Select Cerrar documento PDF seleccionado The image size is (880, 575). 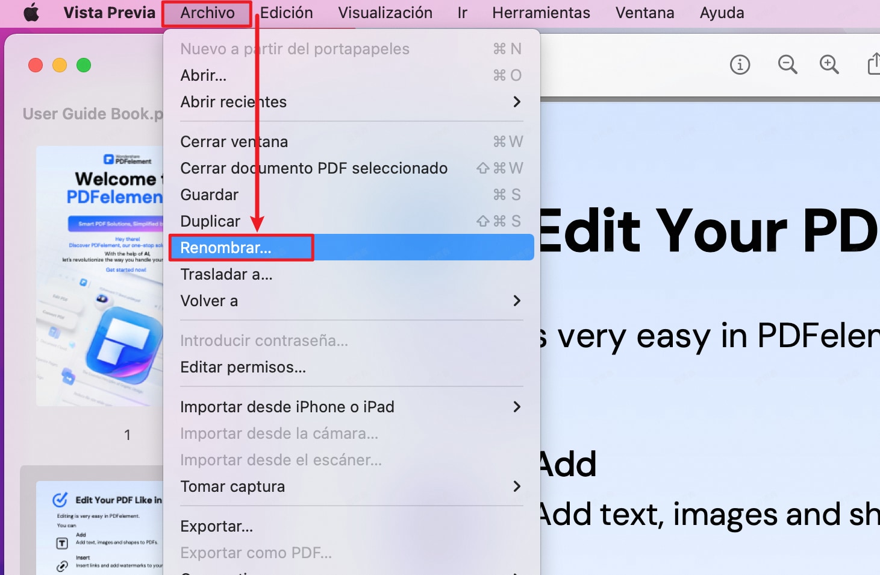(x=351, y=168)
